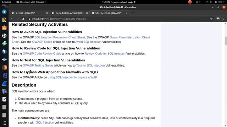Open the en keyboard layout dropdown
The image size is (227, 127).
click(x=198, y=2)
